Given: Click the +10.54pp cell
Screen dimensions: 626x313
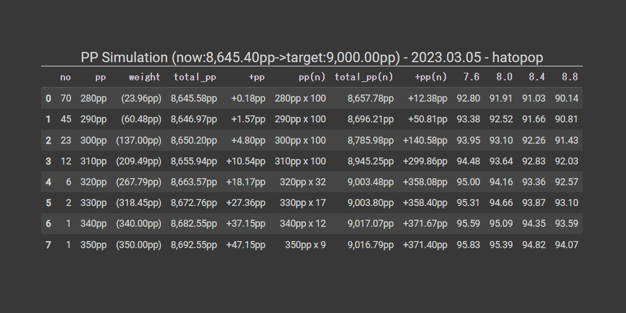Looking at the screenshot, I should click(x=246, y=161).
